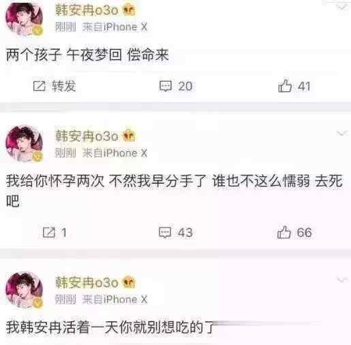Open the second post's profile avatar
351x345 pixels.
pos(25,144)
